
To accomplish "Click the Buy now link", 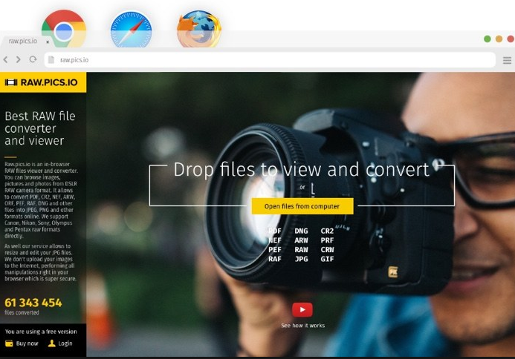I will 27,343.
